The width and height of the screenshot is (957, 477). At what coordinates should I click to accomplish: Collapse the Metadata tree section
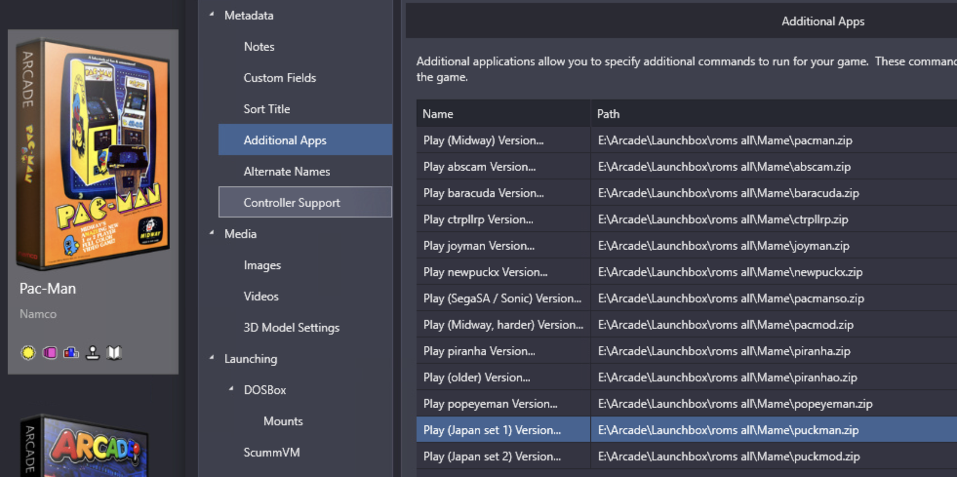coord(212,15)
